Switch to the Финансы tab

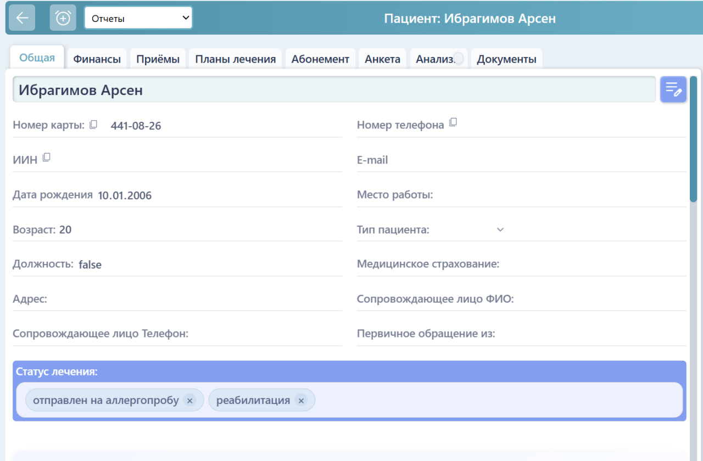[97, 59]
